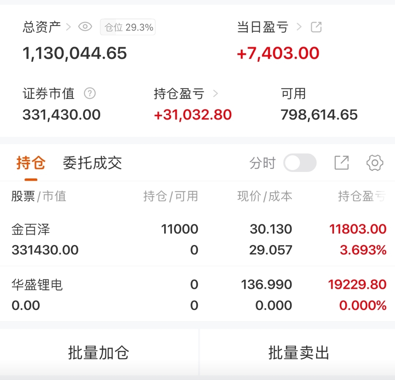The width and height of the screenshot is (395, 380).
Task: Open the settings gear icon
Action: 375,163
